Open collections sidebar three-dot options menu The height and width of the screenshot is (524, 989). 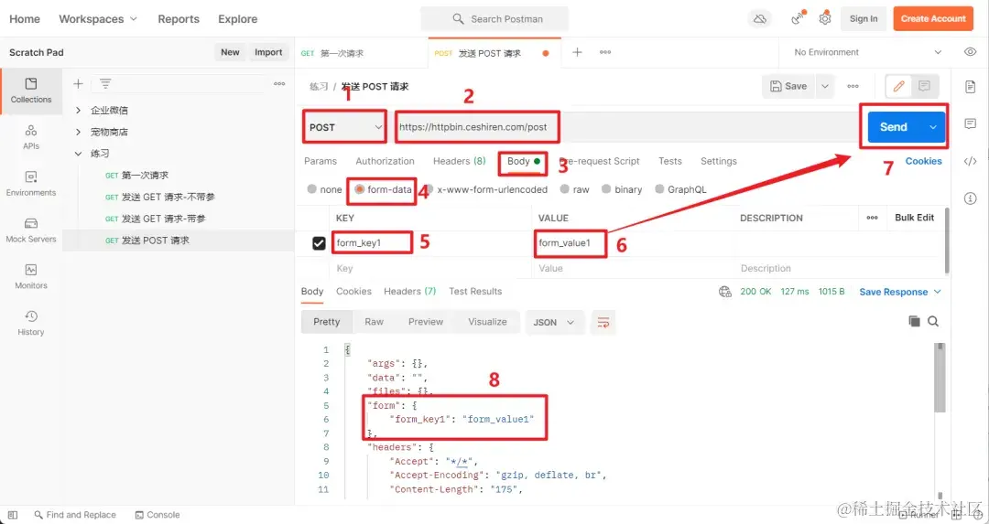[279, 84]
